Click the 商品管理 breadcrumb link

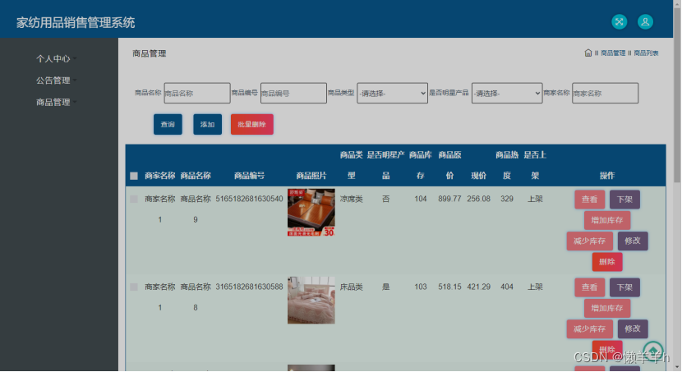pos(613,53)
